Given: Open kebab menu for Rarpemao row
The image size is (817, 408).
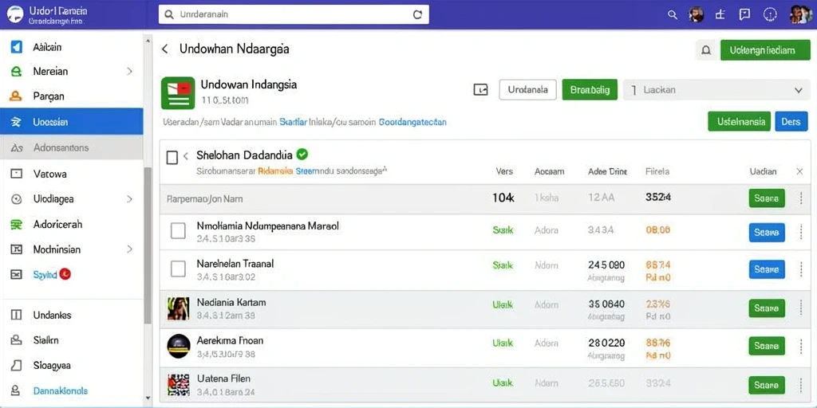Looking at the screenshot, I should point(801,198).
